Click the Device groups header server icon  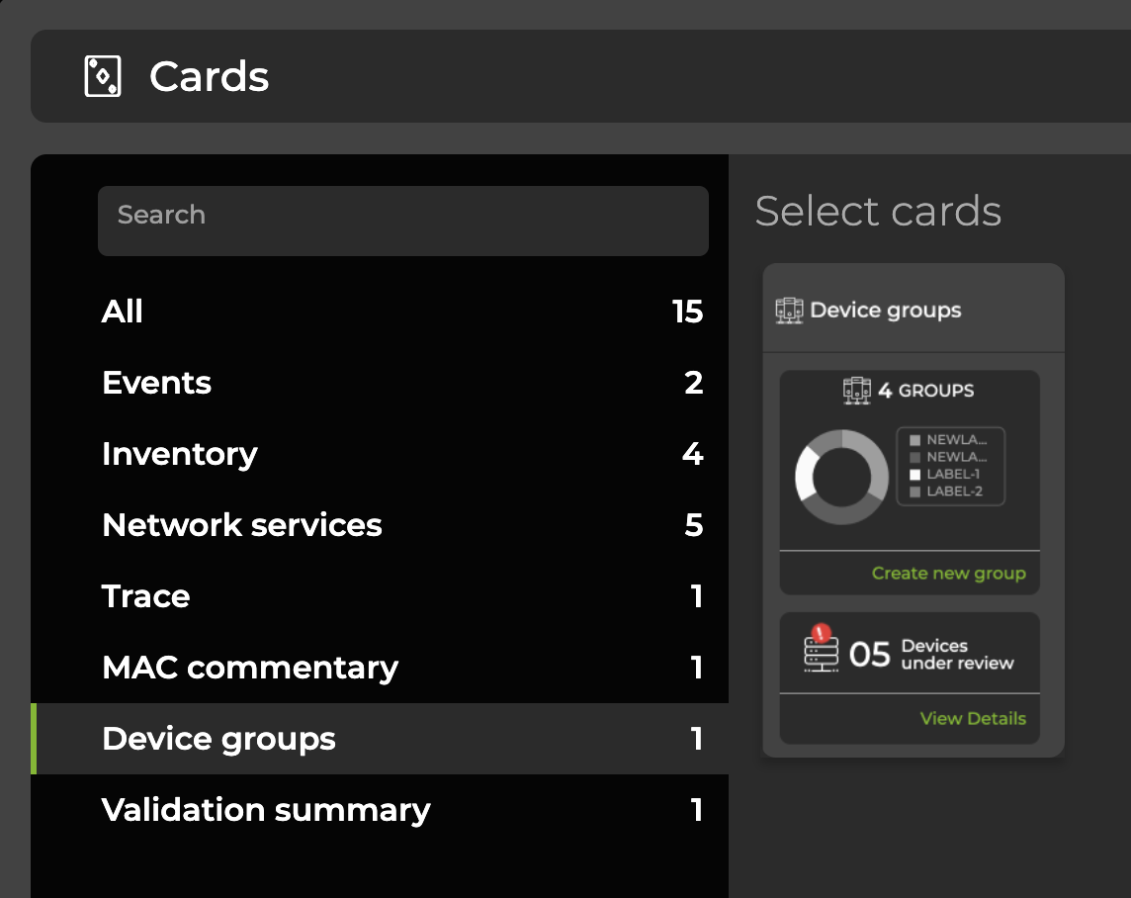click(x=789, y=311)
